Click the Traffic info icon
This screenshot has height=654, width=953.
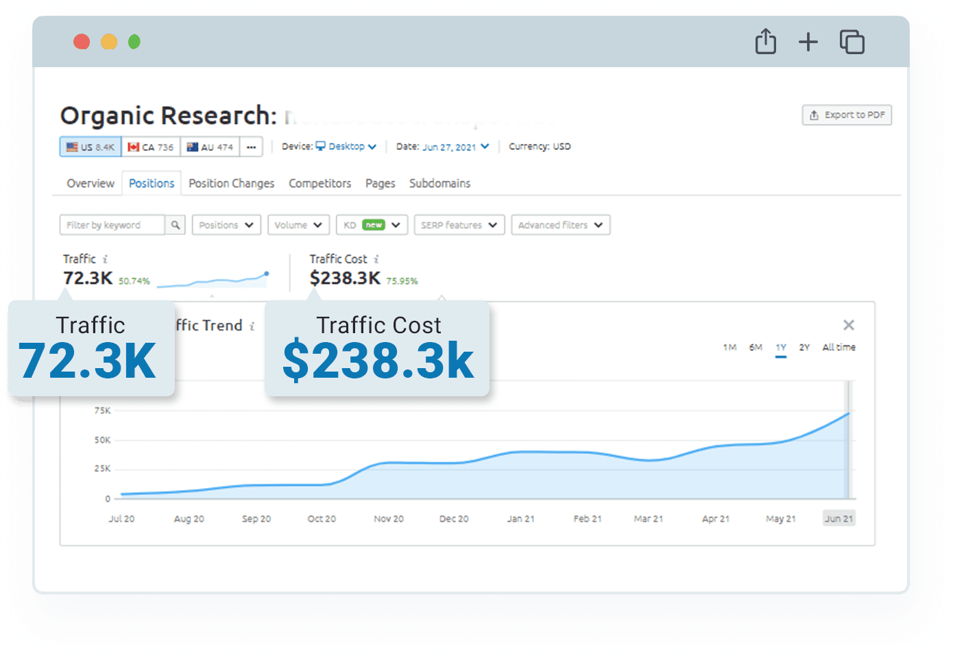pyautogui.click(x=105, y=259)
